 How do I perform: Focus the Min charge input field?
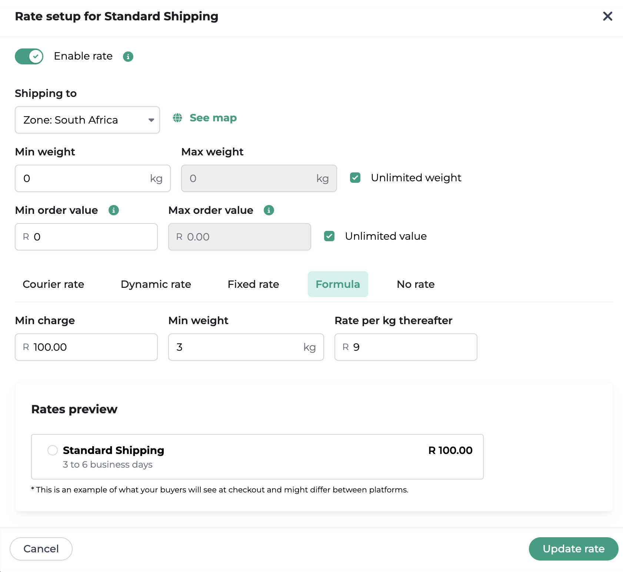coord(86,347)
